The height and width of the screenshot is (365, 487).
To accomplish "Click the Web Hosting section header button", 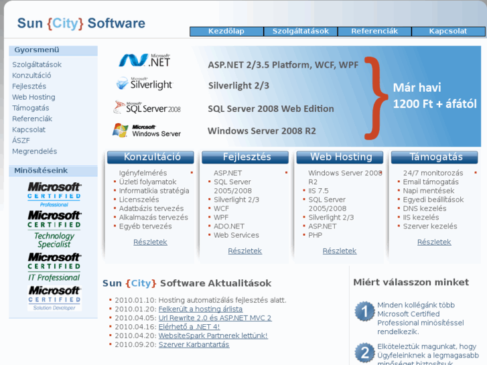I will click(340, 157).
